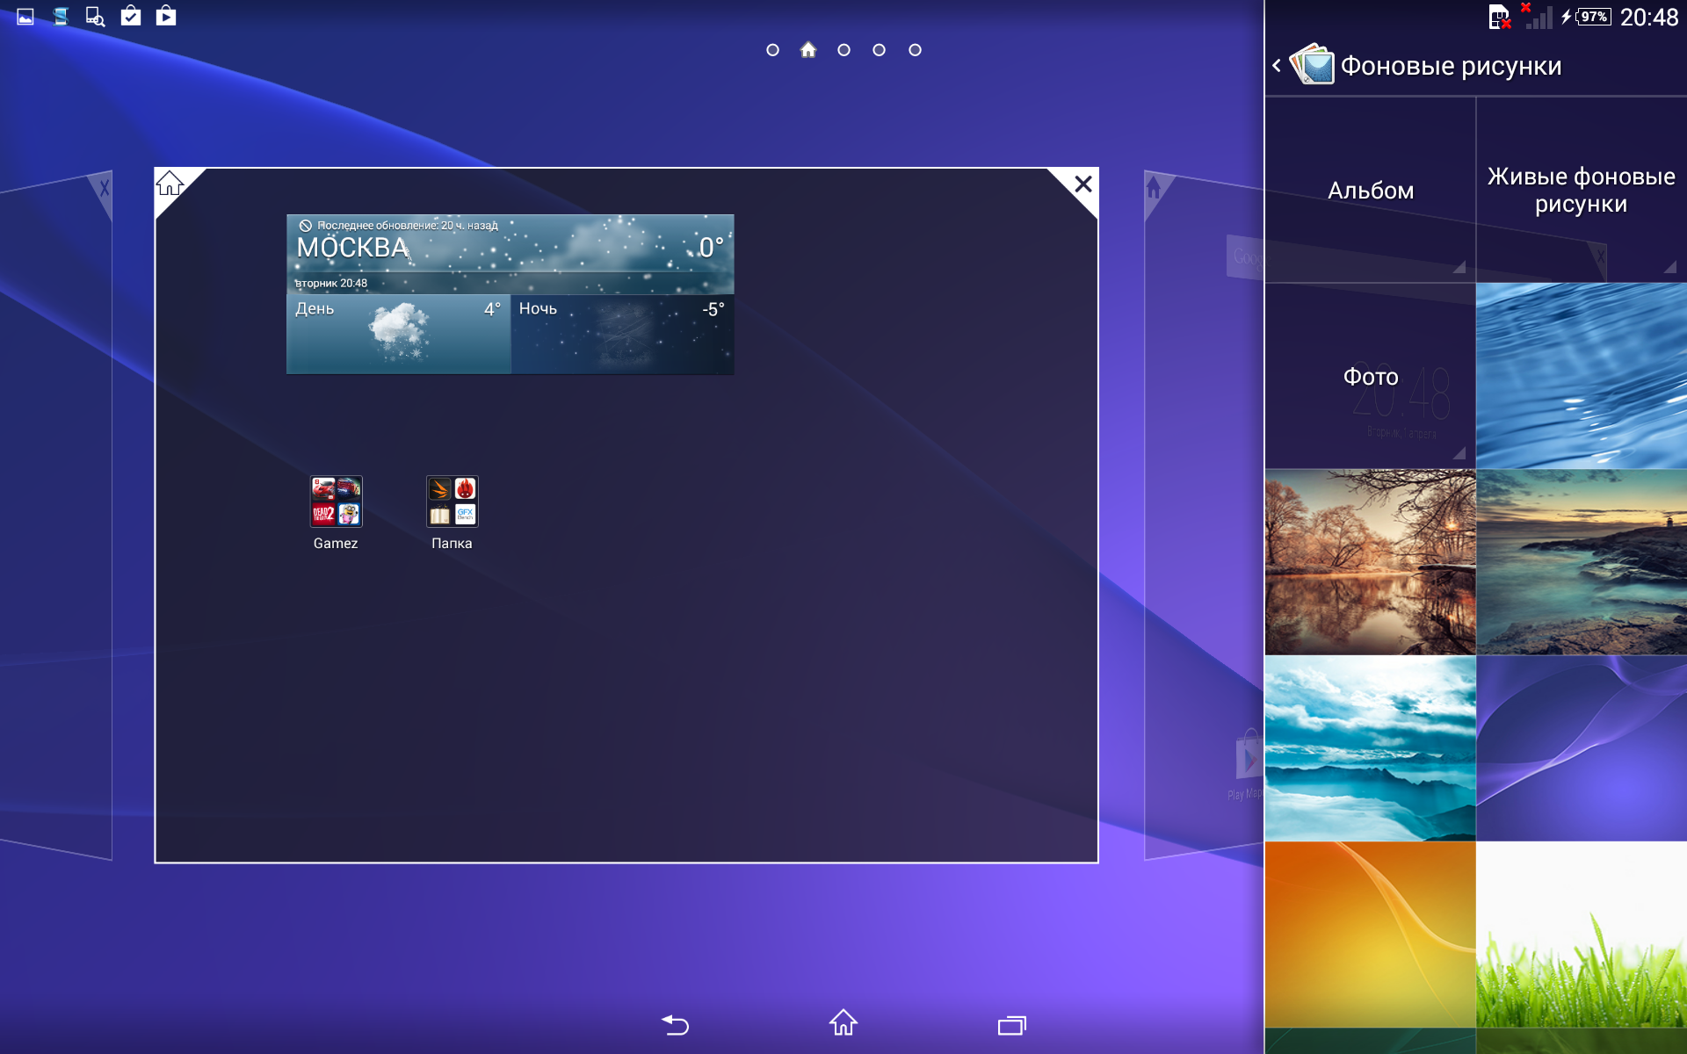This screenshot has height=1054, width=1687.
Task: Go to fifth home pane indicator dot
Action: [915, 50]
